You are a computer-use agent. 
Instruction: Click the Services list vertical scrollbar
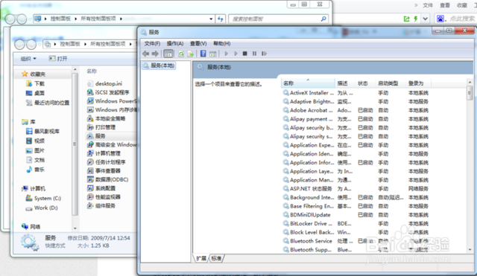[470, 165]
